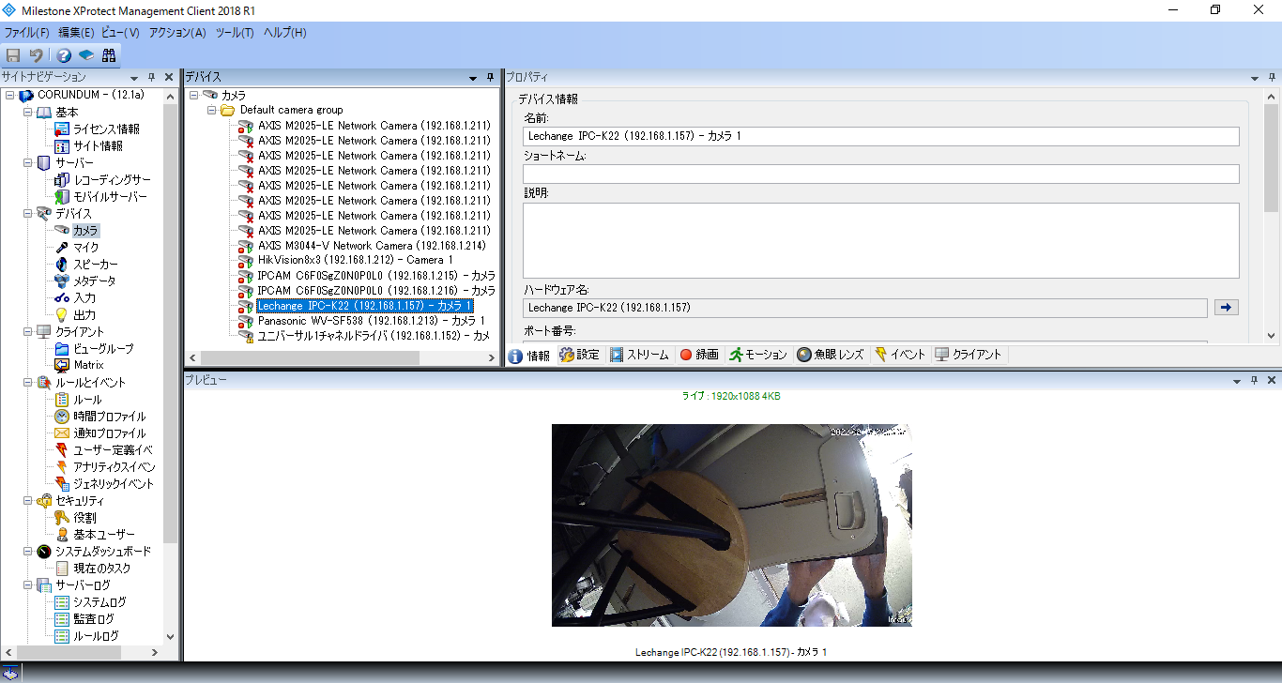The width and height of the screenshot is (1282, 683).
Task: Click the 入力 input icon
Action: coord(62,298)
